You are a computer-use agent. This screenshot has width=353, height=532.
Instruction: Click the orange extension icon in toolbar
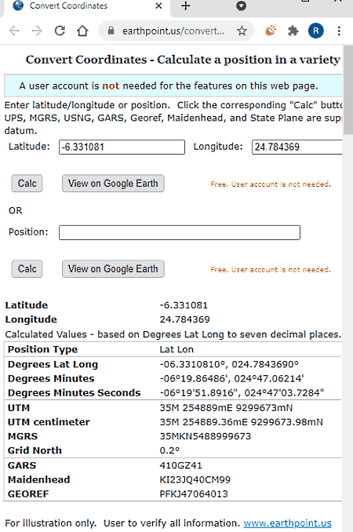tap(271, 31)
